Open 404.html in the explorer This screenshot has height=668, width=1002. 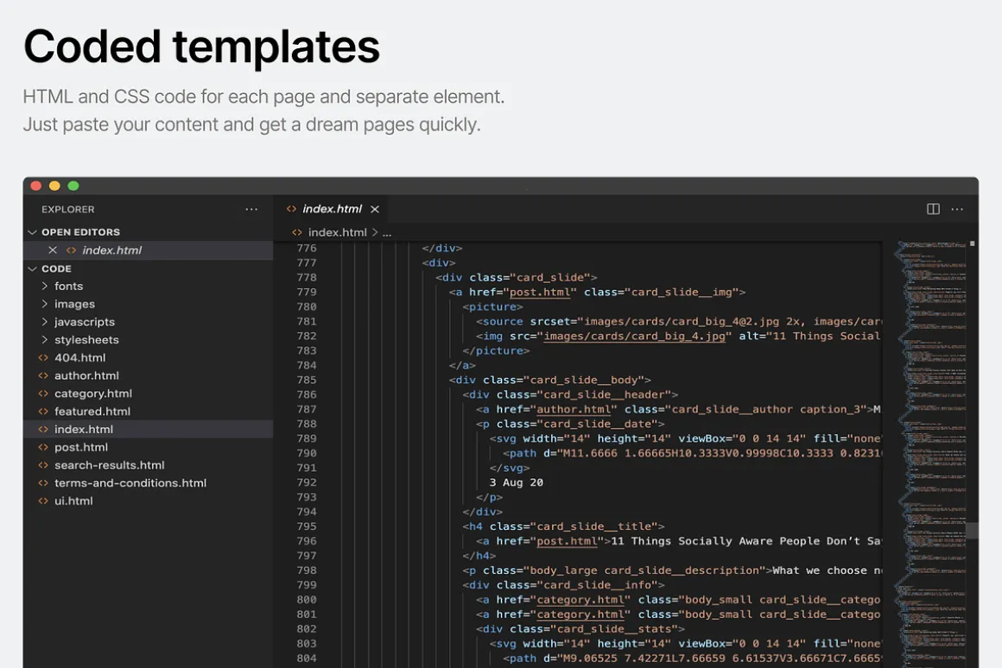(x=79, y=357)
